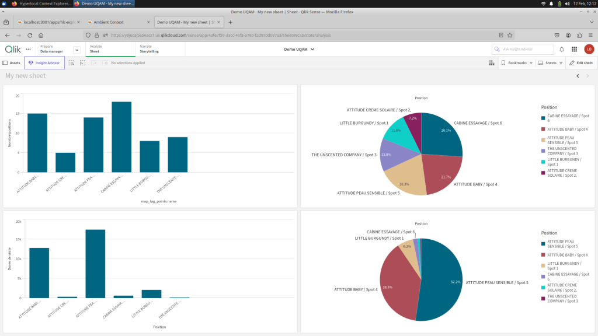Click the LB user profile avatar
The width and height of the screenshot is (598, 336).
(x=589, y=50)
